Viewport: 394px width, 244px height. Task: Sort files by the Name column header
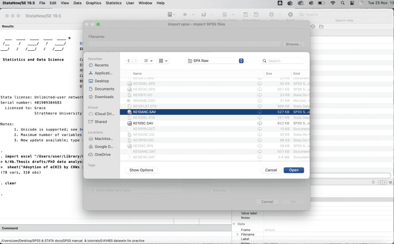click(137, 74)
